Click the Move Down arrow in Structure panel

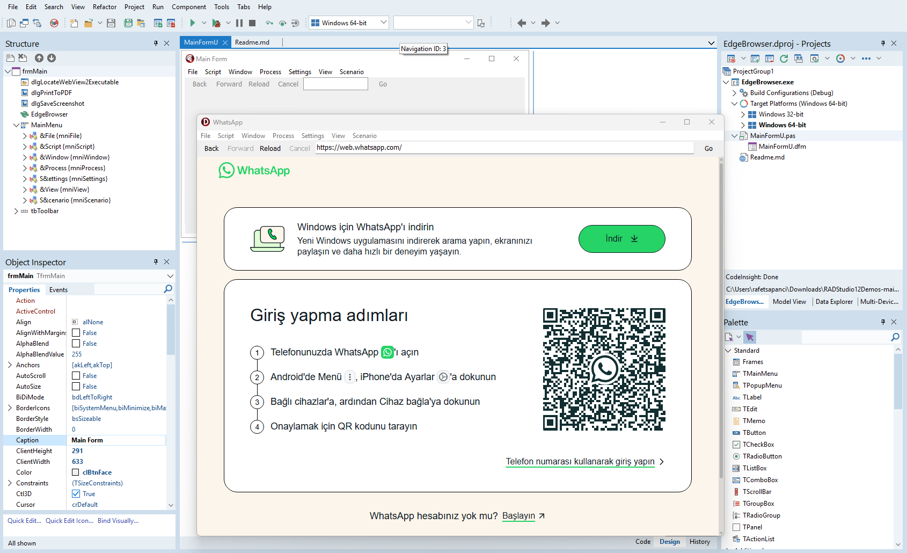52,58
